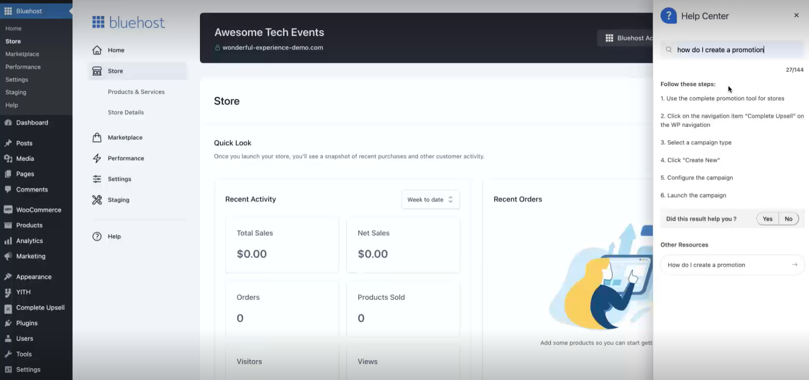
Task: Click the Home house icon in Bluehost nav
Action: (97, 50)
